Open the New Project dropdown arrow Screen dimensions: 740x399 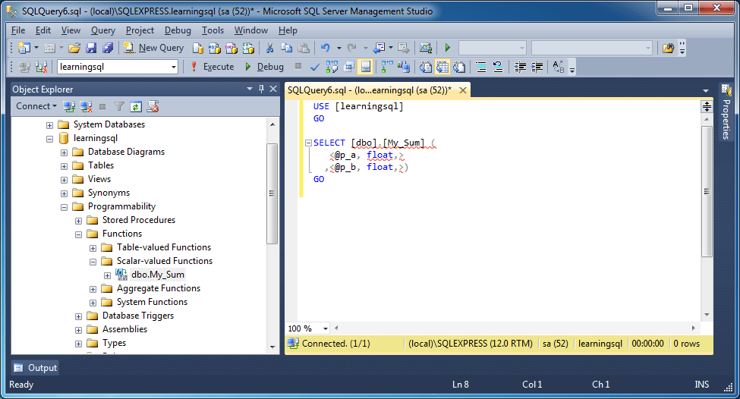[x=36, y=48]
